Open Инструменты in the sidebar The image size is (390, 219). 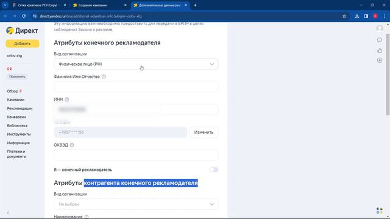(19, 134)
